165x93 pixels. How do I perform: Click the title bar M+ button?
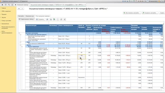click(141, 1)
